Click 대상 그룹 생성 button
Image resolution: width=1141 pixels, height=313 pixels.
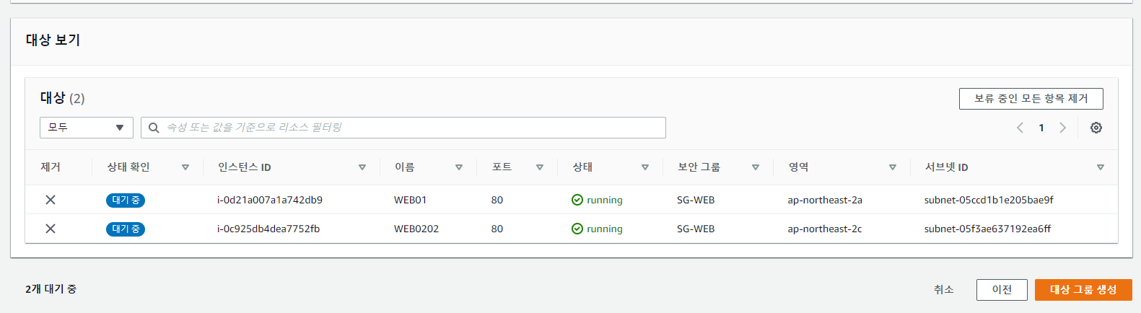1083,289
